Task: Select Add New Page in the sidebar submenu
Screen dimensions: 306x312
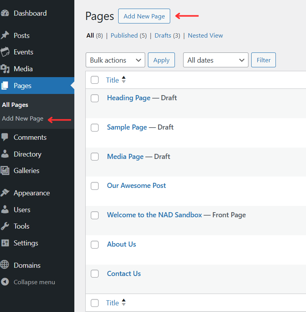Action: point(23,119)
